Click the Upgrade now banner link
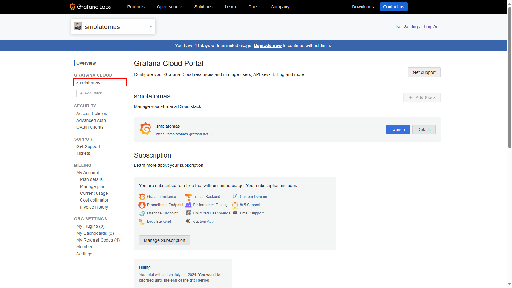 (x=267, y=46)
